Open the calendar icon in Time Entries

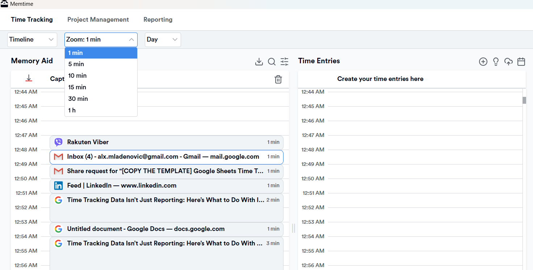click(521, 62)
